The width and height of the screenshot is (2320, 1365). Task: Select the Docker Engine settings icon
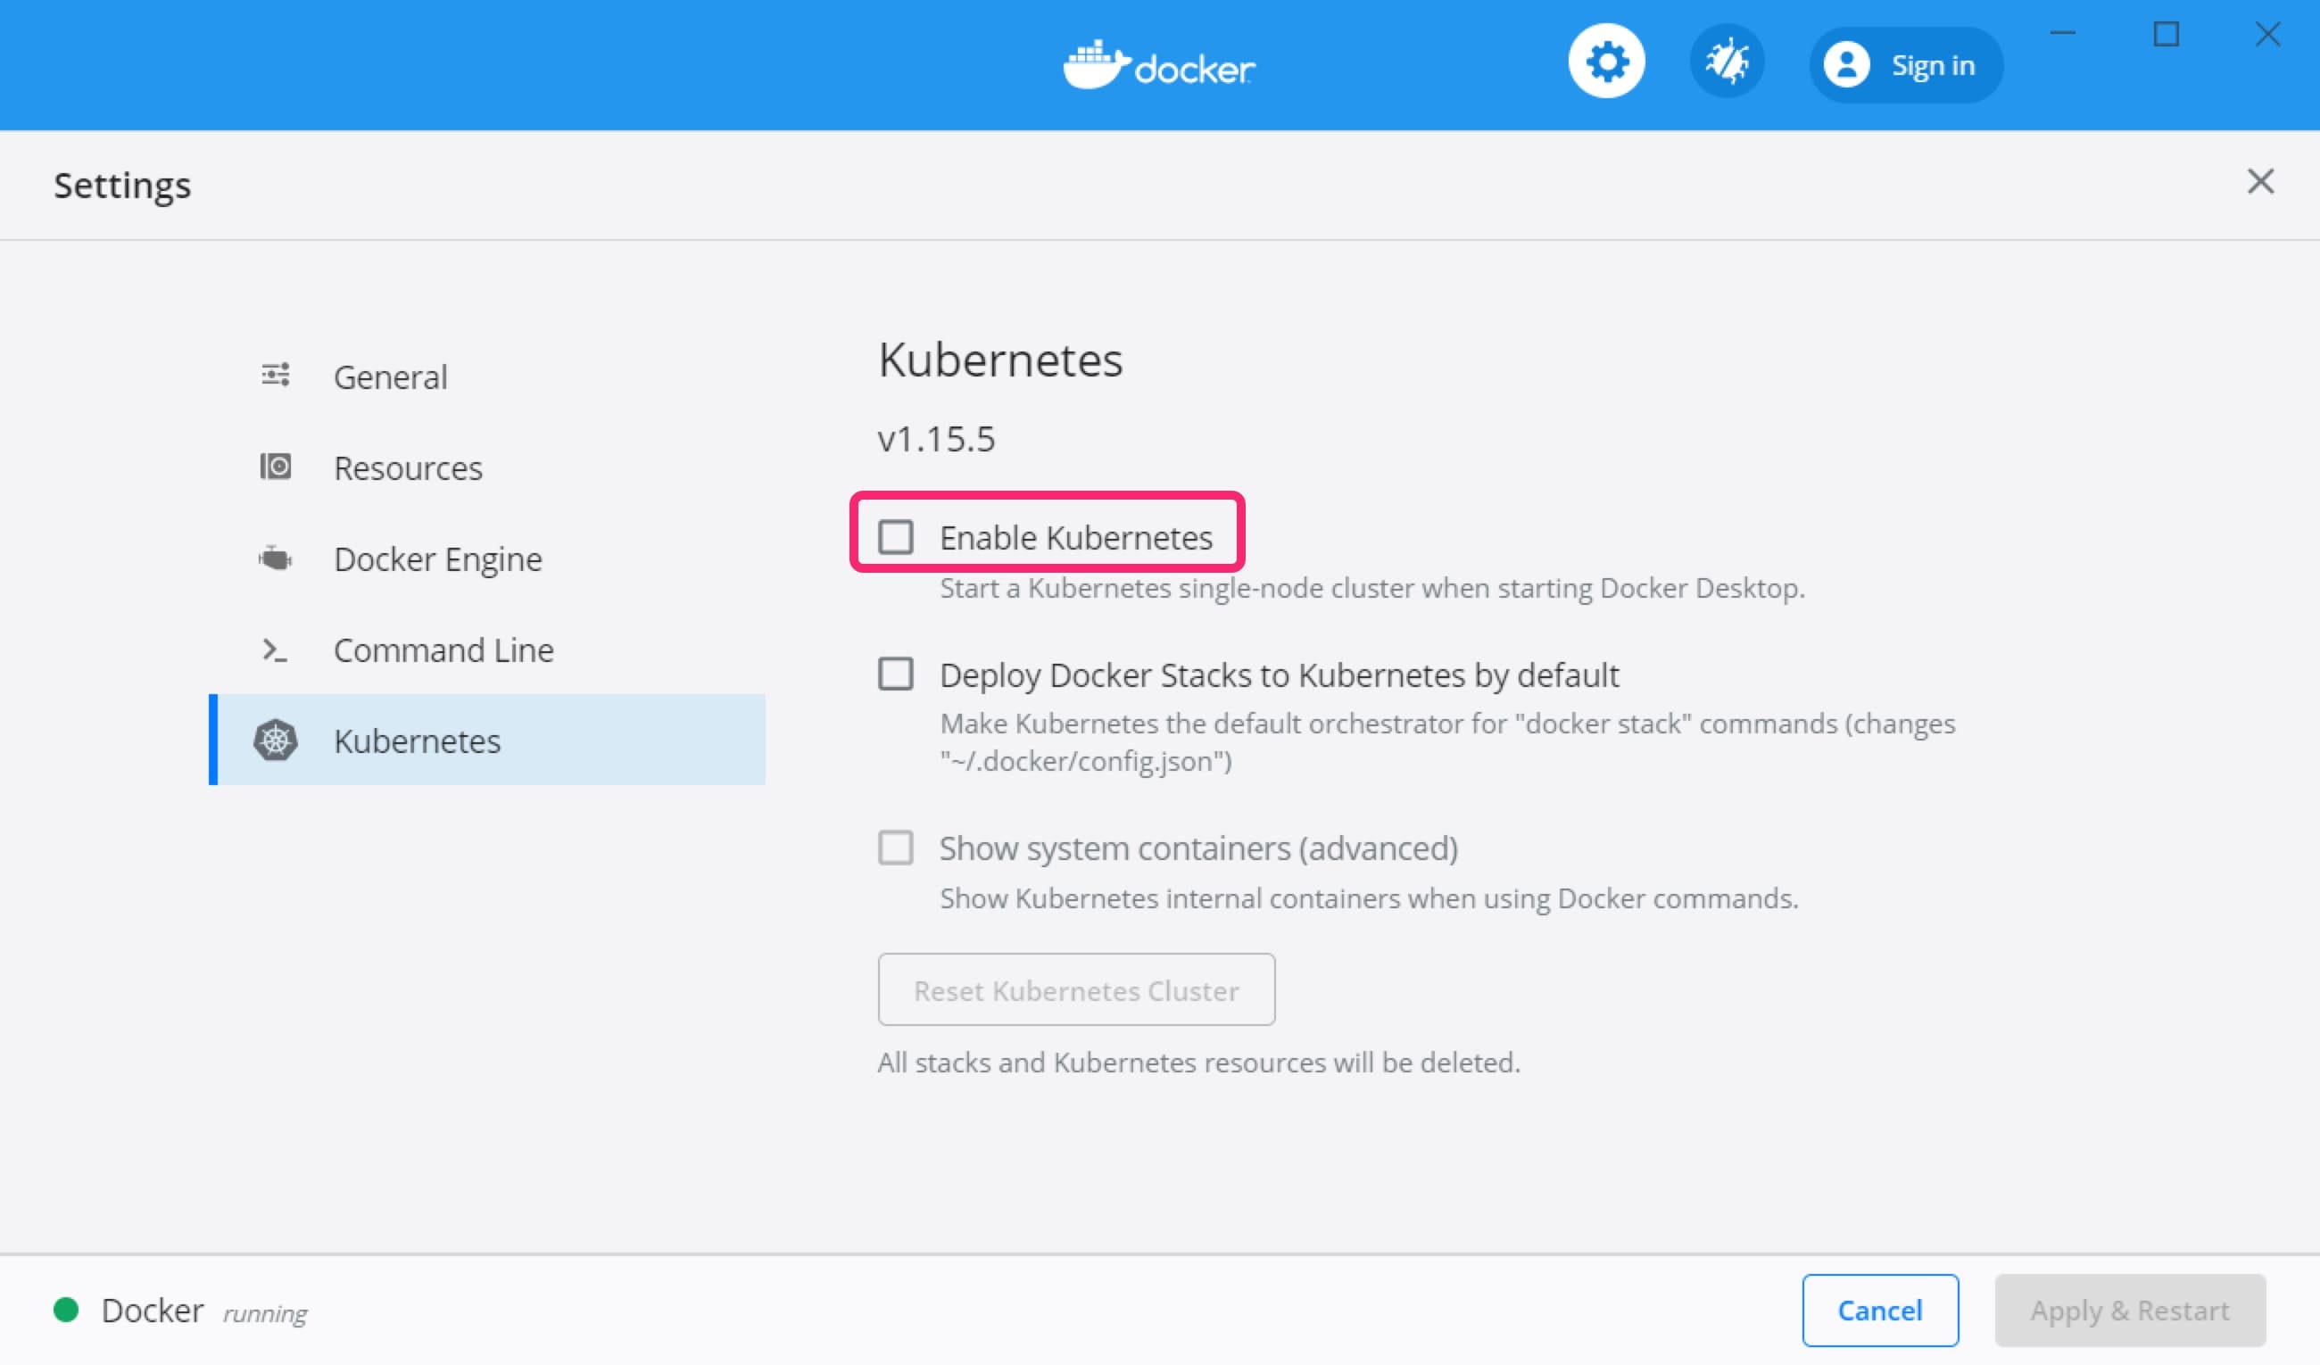tap(275, 558)
